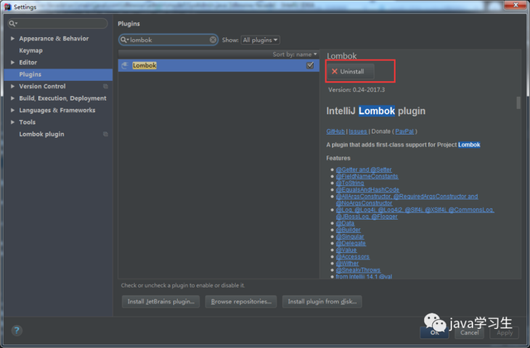530x348 pixels.
Task: Open the Show All plugins dropdown
Action: pos(260,40)
